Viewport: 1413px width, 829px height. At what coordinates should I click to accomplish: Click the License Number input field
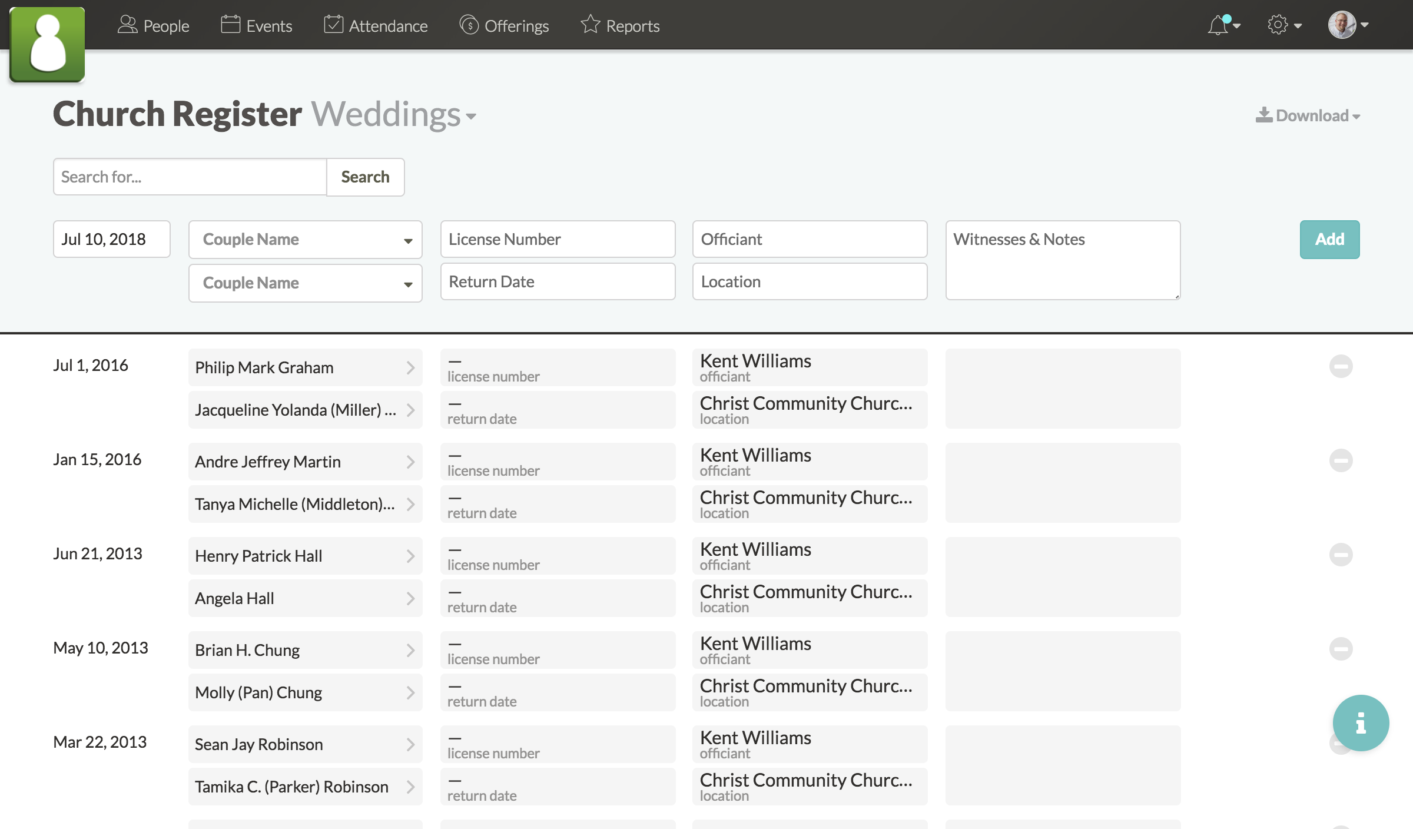pos(558,239)
